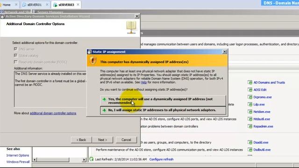
Task: Click the Additional information text box
Action: [50, 89]
